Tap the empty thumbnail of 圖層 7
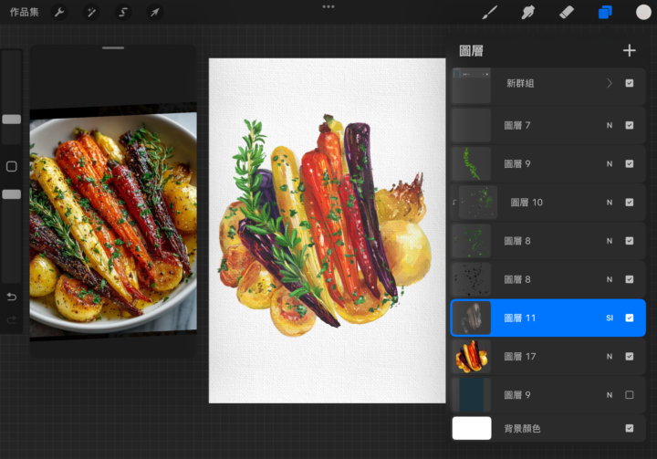This screenshot has height=459, width=657. pyautogui.click(x=472, y=125)
